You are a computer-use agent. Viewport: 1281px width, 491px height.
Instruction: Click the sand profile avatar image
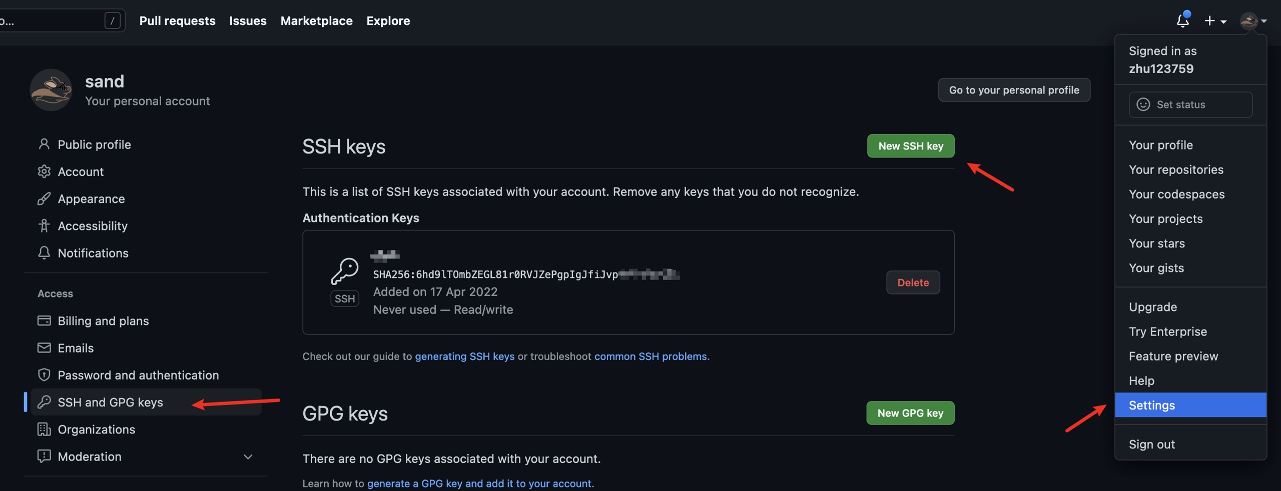(51, 90)
